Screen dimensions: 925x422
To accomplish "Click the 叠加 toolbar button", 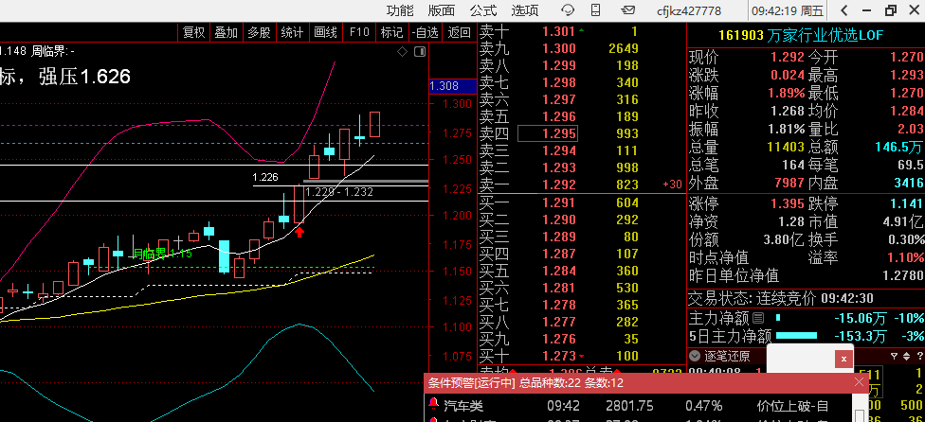I will pyautogui.click(x=226, y=32).
